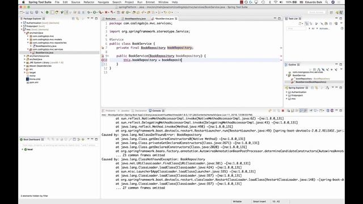This screenshot has width=363, height=204.
Task: Expand Maven Dependencies node
Action: [25, 66]
